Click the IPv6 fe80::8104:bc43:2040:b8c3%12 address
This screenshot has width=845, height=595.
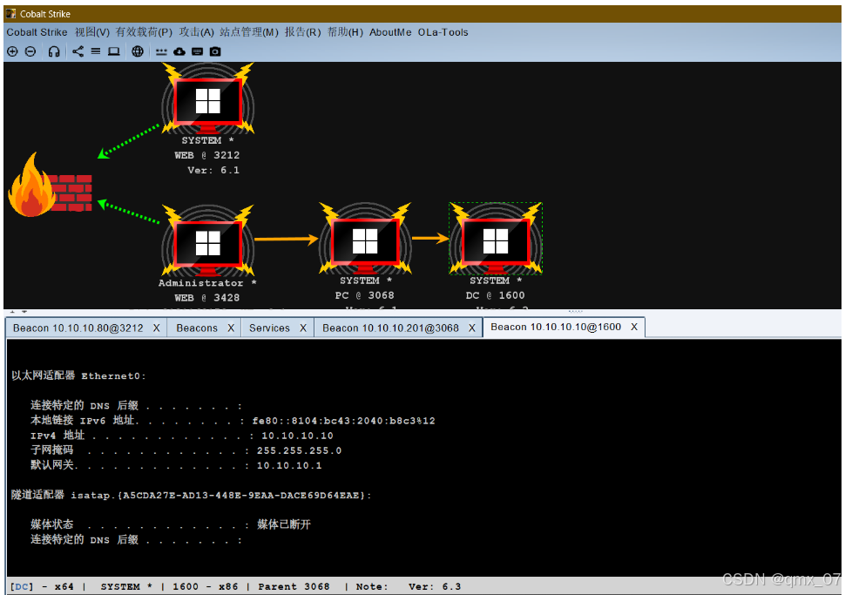(343, 421)
